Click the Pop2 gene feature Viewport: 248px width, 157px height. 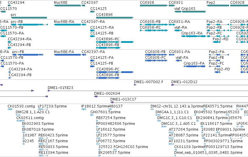tap(218, 6)
